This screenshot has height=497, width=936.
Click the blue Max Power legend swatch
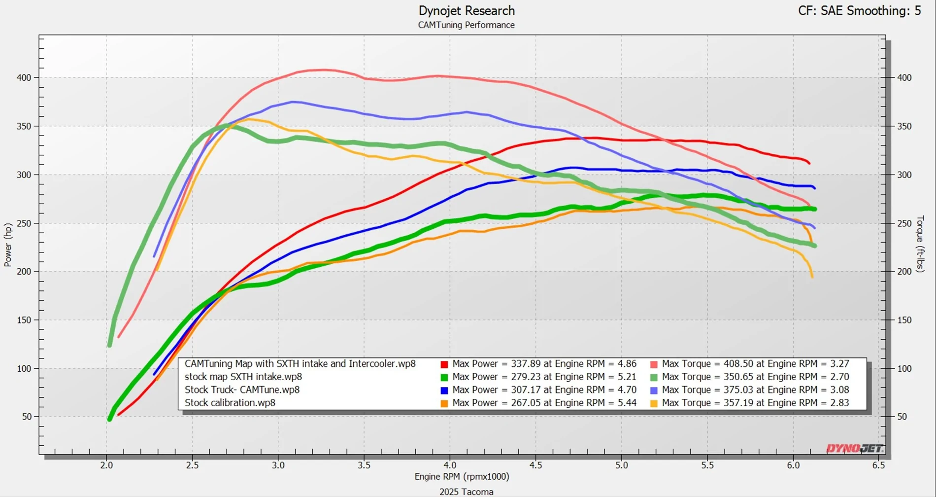pyautogui.click(x=444, y=390)
